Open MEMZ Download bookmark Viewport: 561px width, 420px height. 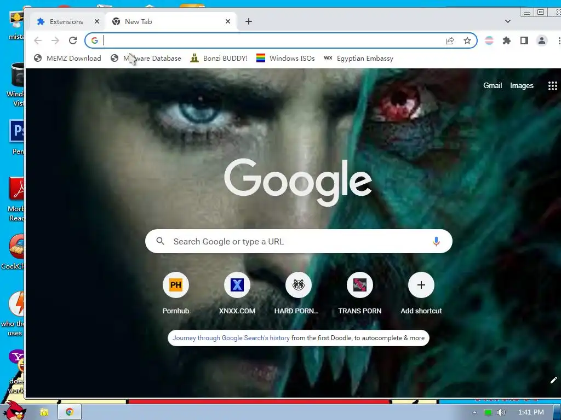pyautogui.click(x=67, y=58)
